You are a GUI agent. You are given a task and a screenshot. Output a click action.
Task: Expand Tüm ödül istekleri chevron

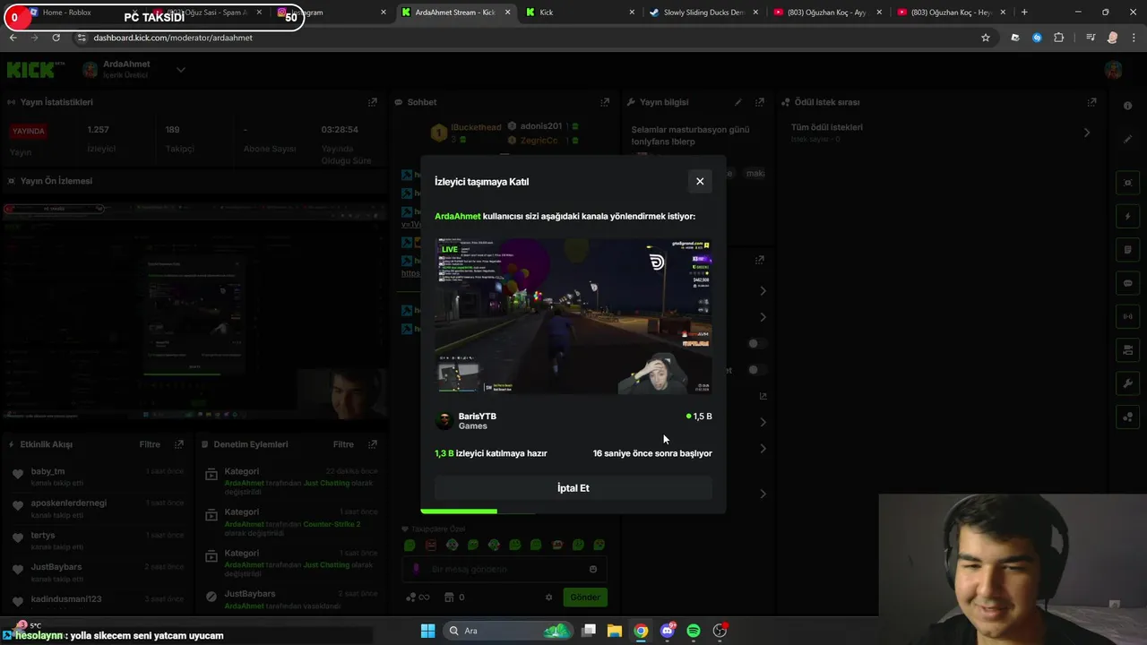1087,133
